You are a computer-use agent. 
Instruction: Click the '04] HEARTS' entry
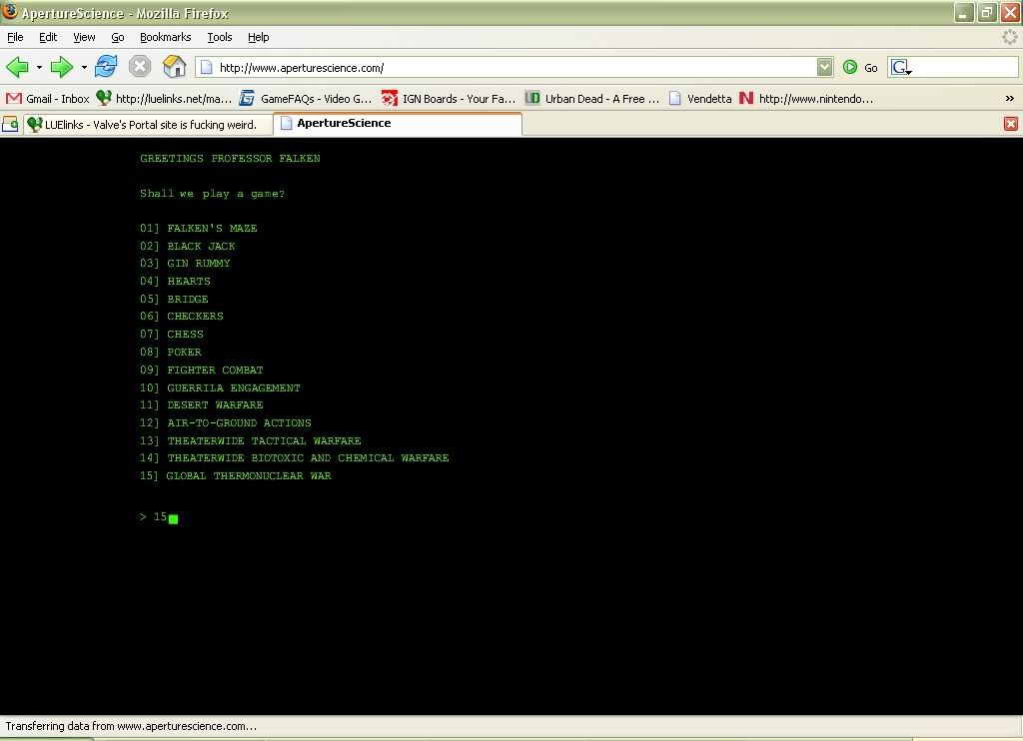tap(175, 282)
